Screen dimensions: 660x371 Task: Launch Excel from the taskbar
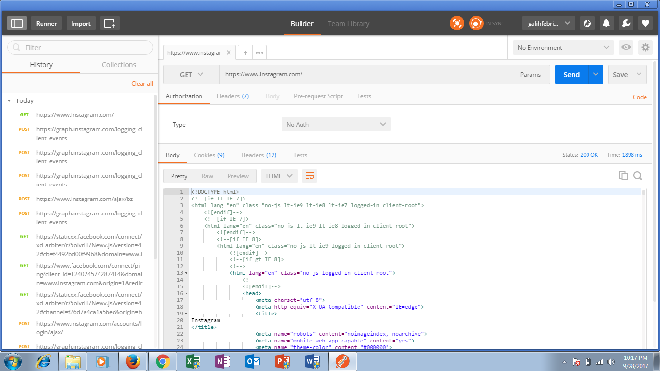click(193, 361)
